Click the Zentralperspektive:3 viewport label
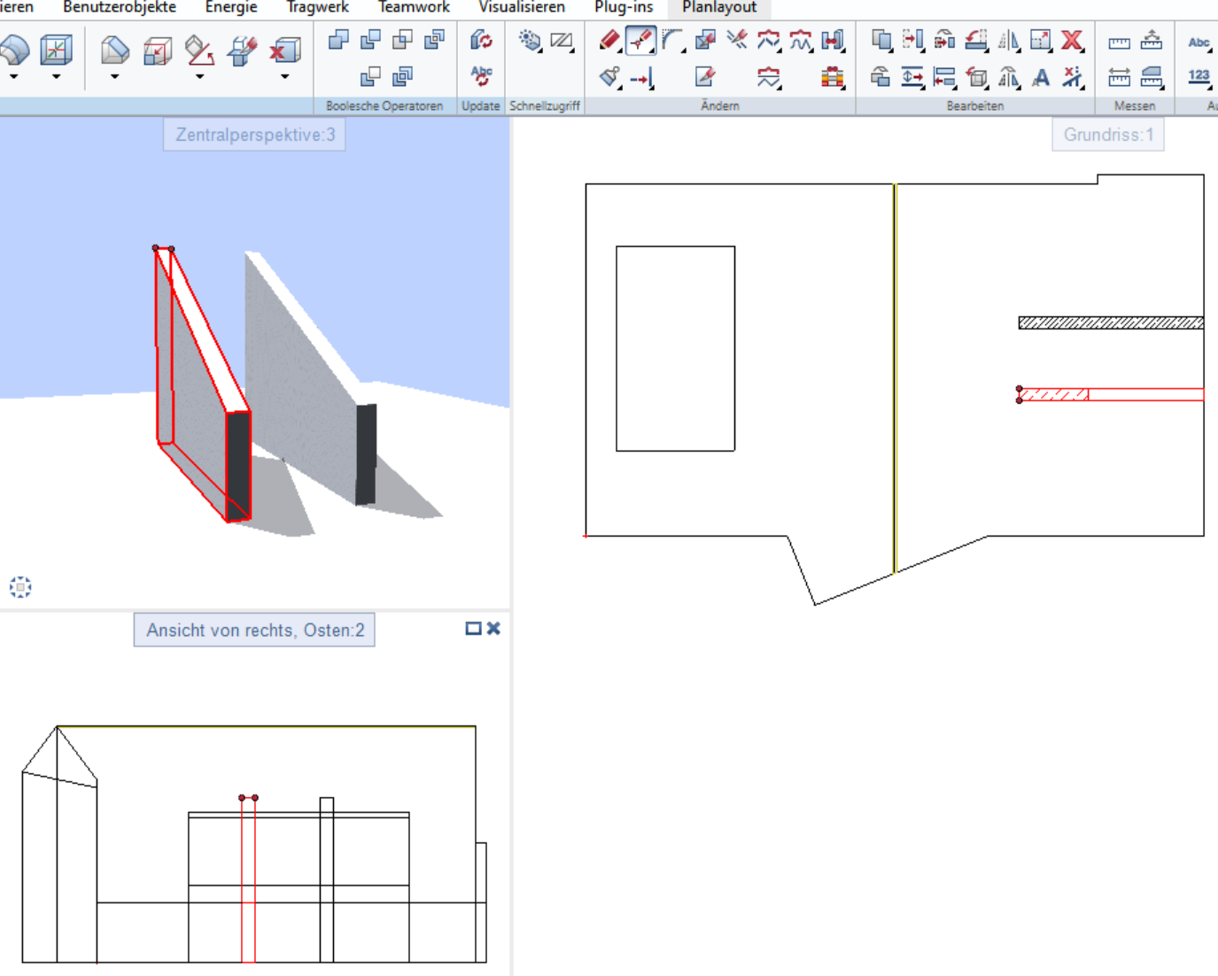Viewport: 1218px width, 976px height. (254, 135)
